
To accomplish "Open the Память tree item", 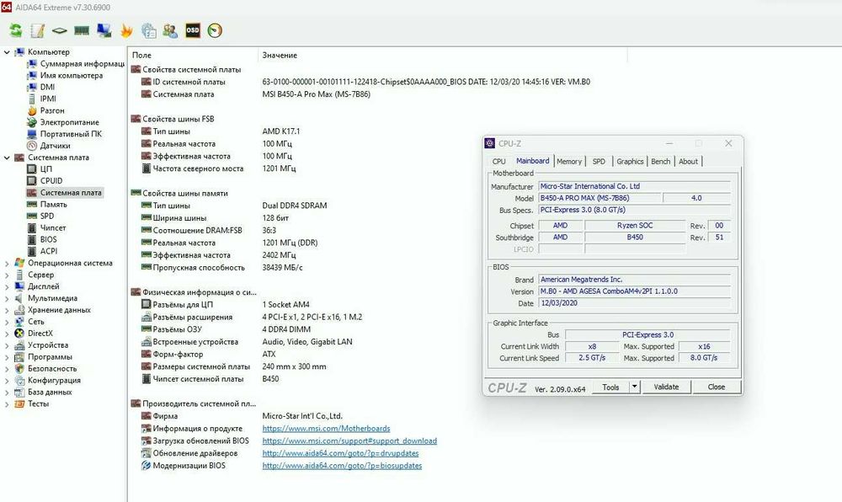I will tap(54, 205).
